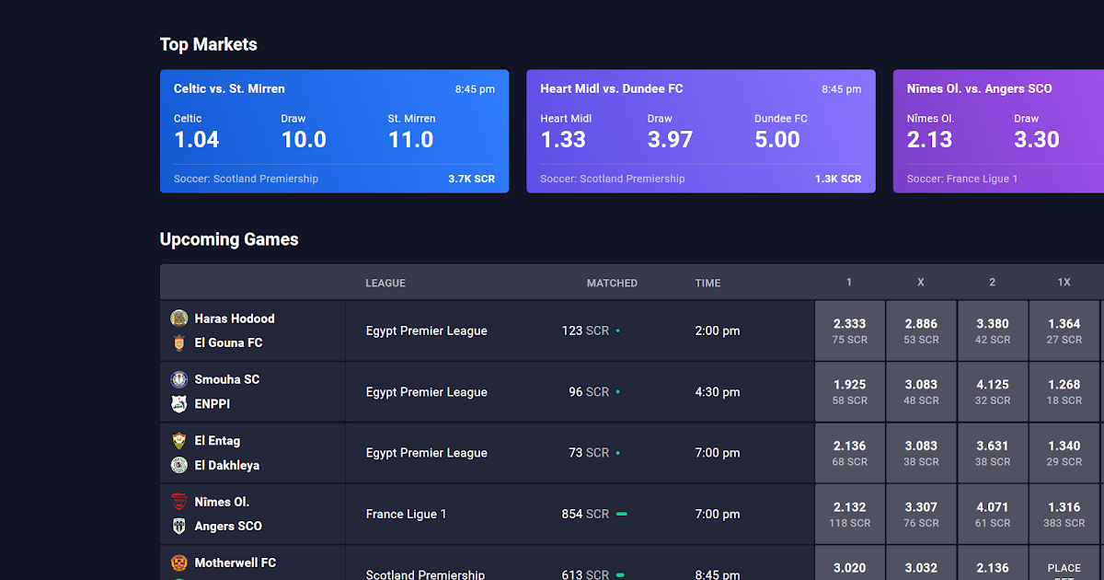Click the Motherwell FC team crest
Screen dimensions: 1104x580
(179, 563)
